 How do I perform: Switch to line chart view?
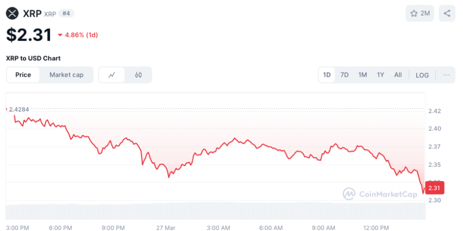coord(112,75)
